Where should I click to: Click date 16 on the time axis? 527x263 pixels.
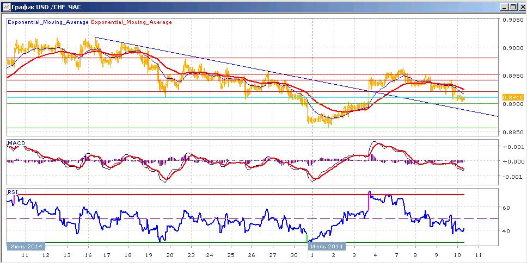[88, 255]
